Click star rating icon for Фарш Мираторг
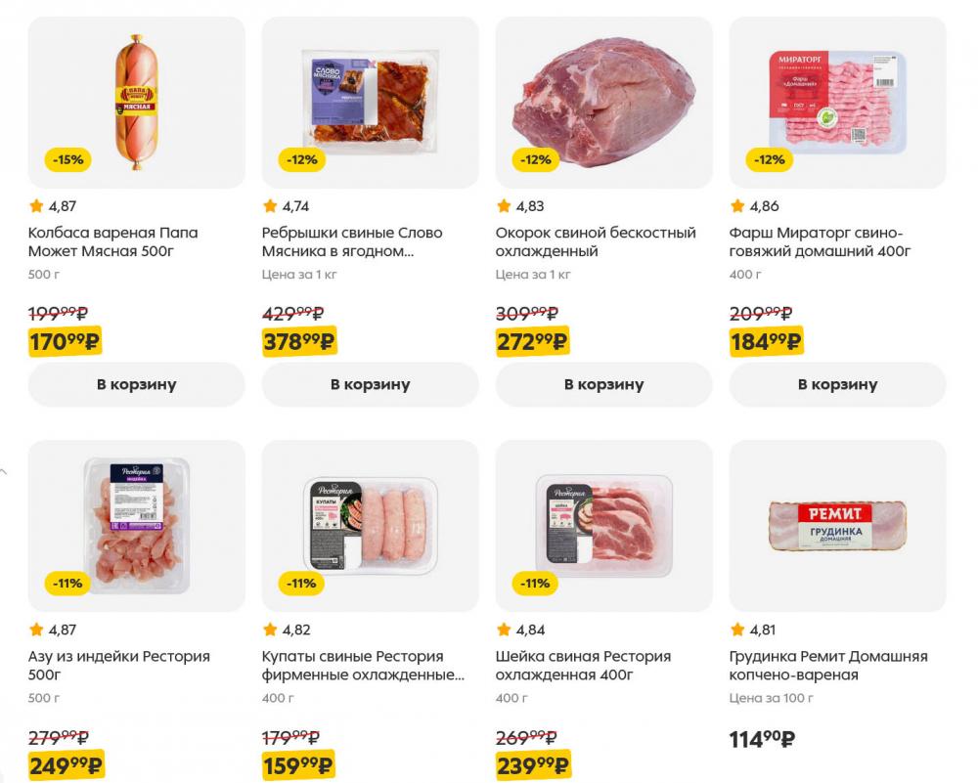Screen dimensions: 978x783 [x=737, y=206]
